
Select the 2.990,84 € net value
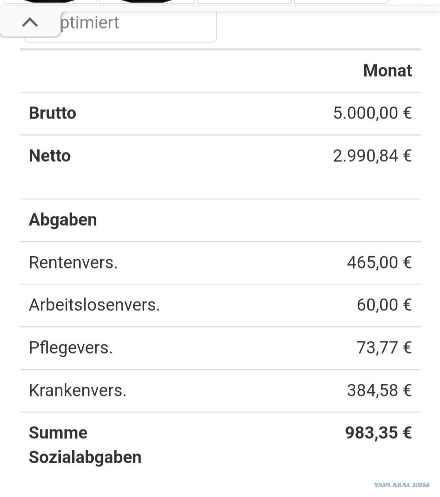(372, 156)
